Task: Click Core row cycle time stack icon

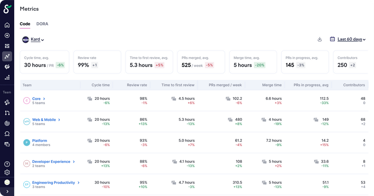Action: coord(90,98)
